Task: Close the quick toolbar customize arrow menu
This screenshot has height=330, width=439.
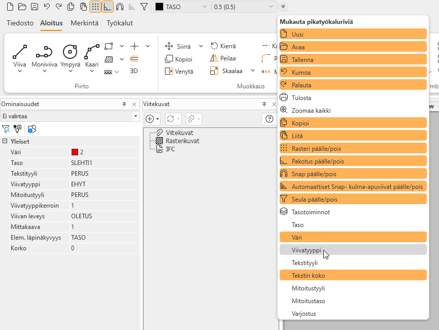Action: (x=283, y=7)
